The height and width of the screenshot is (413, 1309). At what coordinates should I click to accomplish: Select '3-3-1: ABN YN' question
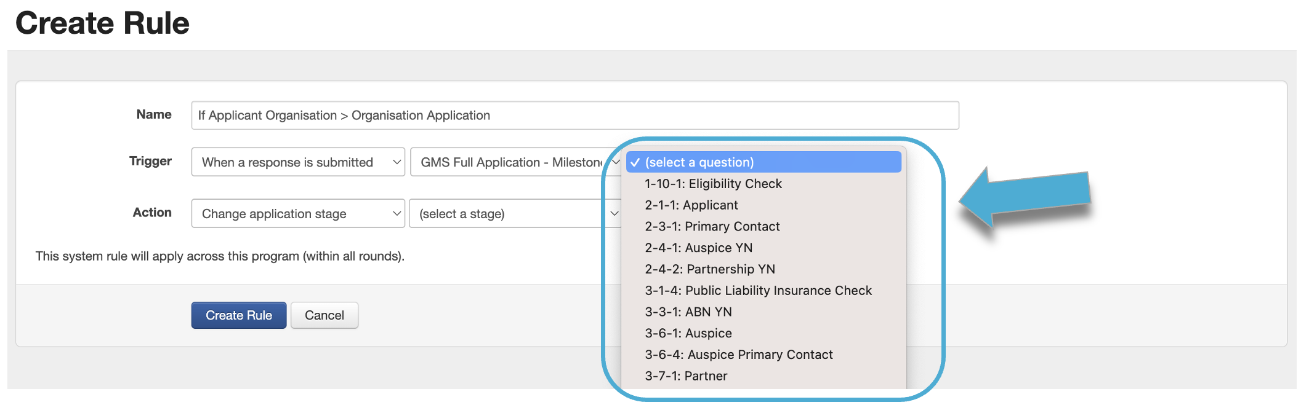pyautogui.click(x=688, y=312)
